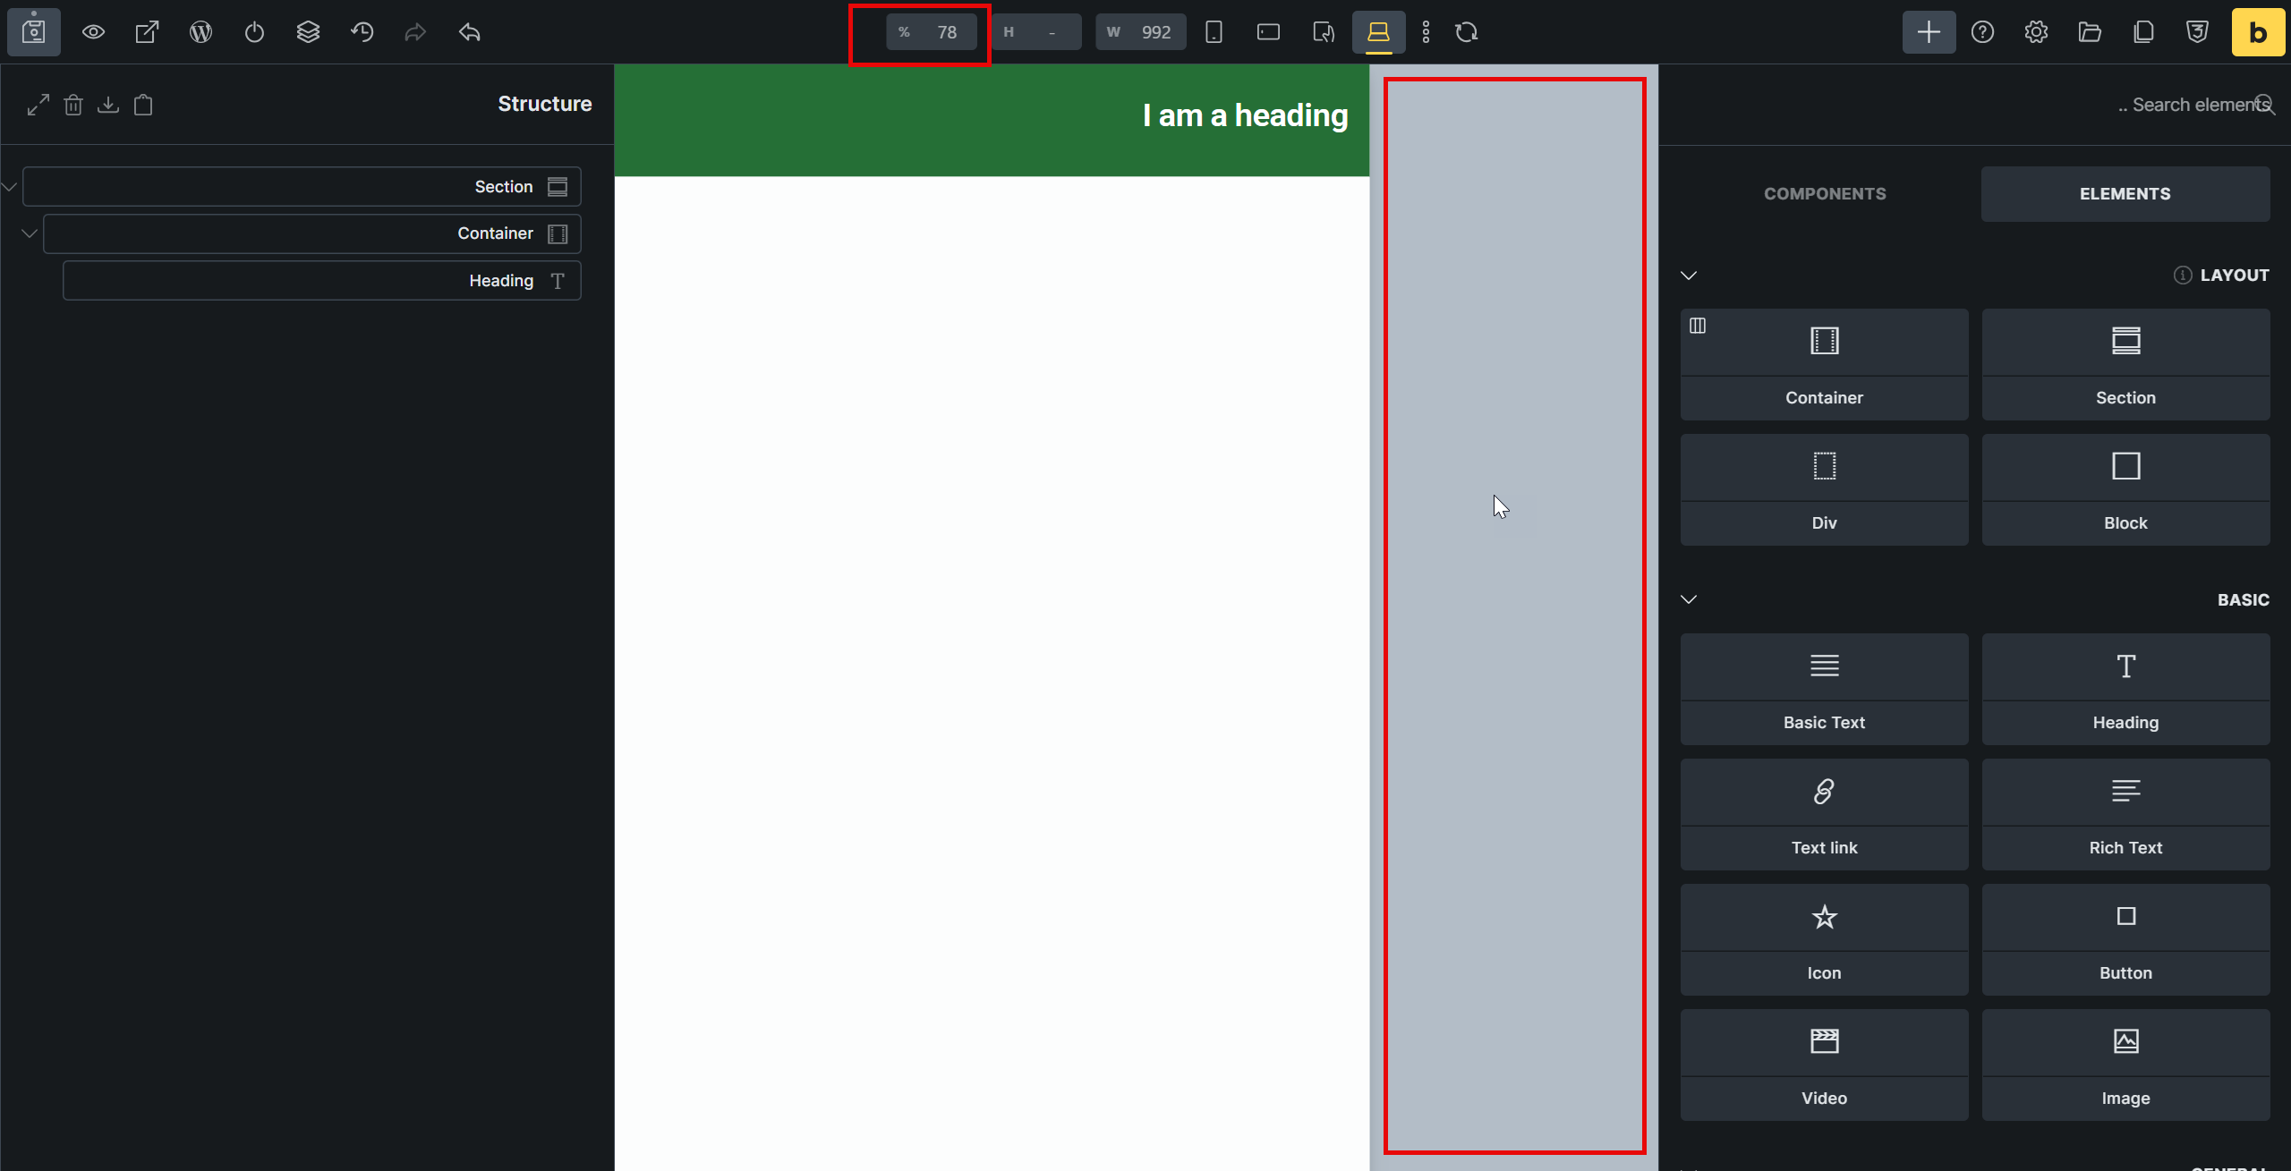
Task: Add a Button element
Action: (x=2125, y=939)
